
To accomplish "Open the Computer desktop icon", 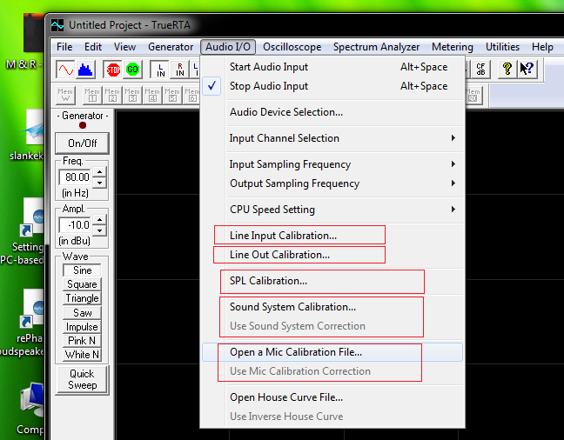I will pyautogui.click(x=31, y=408).
